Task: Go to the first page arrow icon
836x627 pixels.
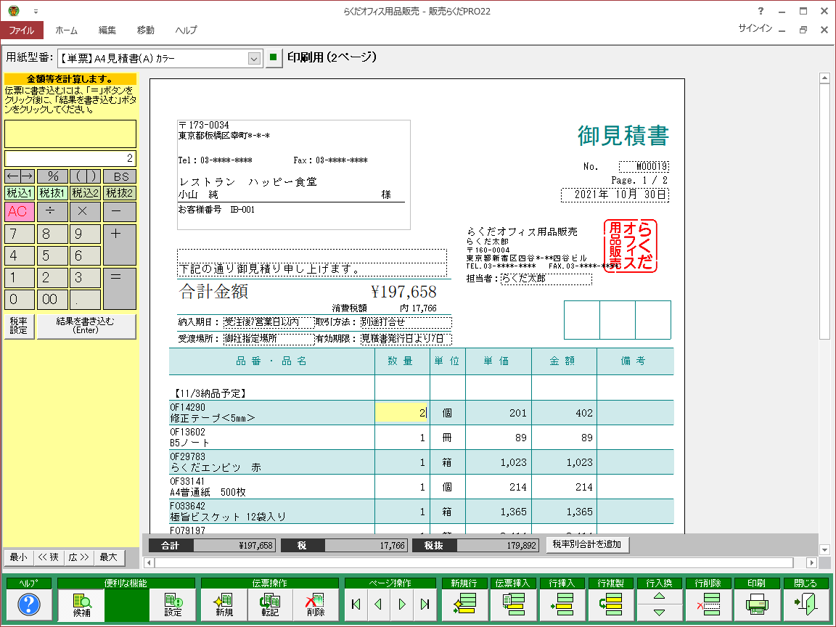Action: coord(356,604)
